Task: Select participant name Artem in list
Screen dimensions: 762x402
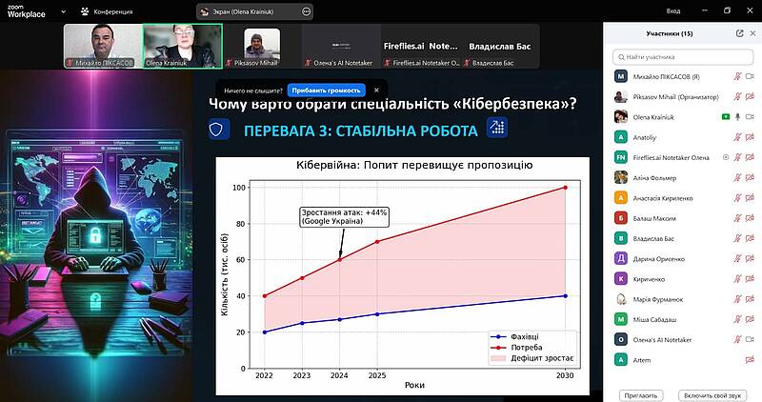Action: pyautogui.click(x=641, y=360)
